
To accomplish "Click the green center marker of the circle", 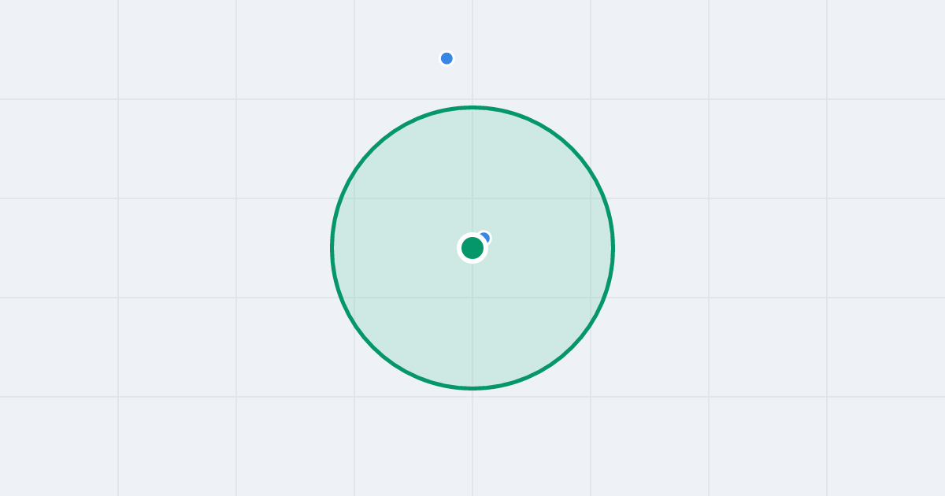I will pyautogui.click(x=472, y=248).
